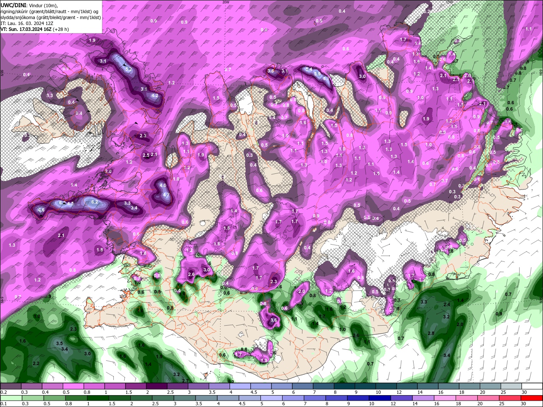This screenshot has height=407, width=543.
Task: Select the 14 light purple rain legend swatch
Action: tap(423, 398)
